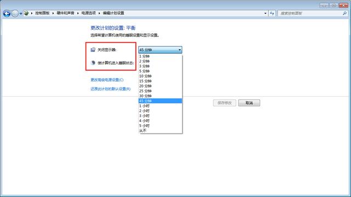351x197 pixels.
Task: Expand the arrow after 电源选项 breadcrumb
Action: pyautogui.click(x=99, y=13)
